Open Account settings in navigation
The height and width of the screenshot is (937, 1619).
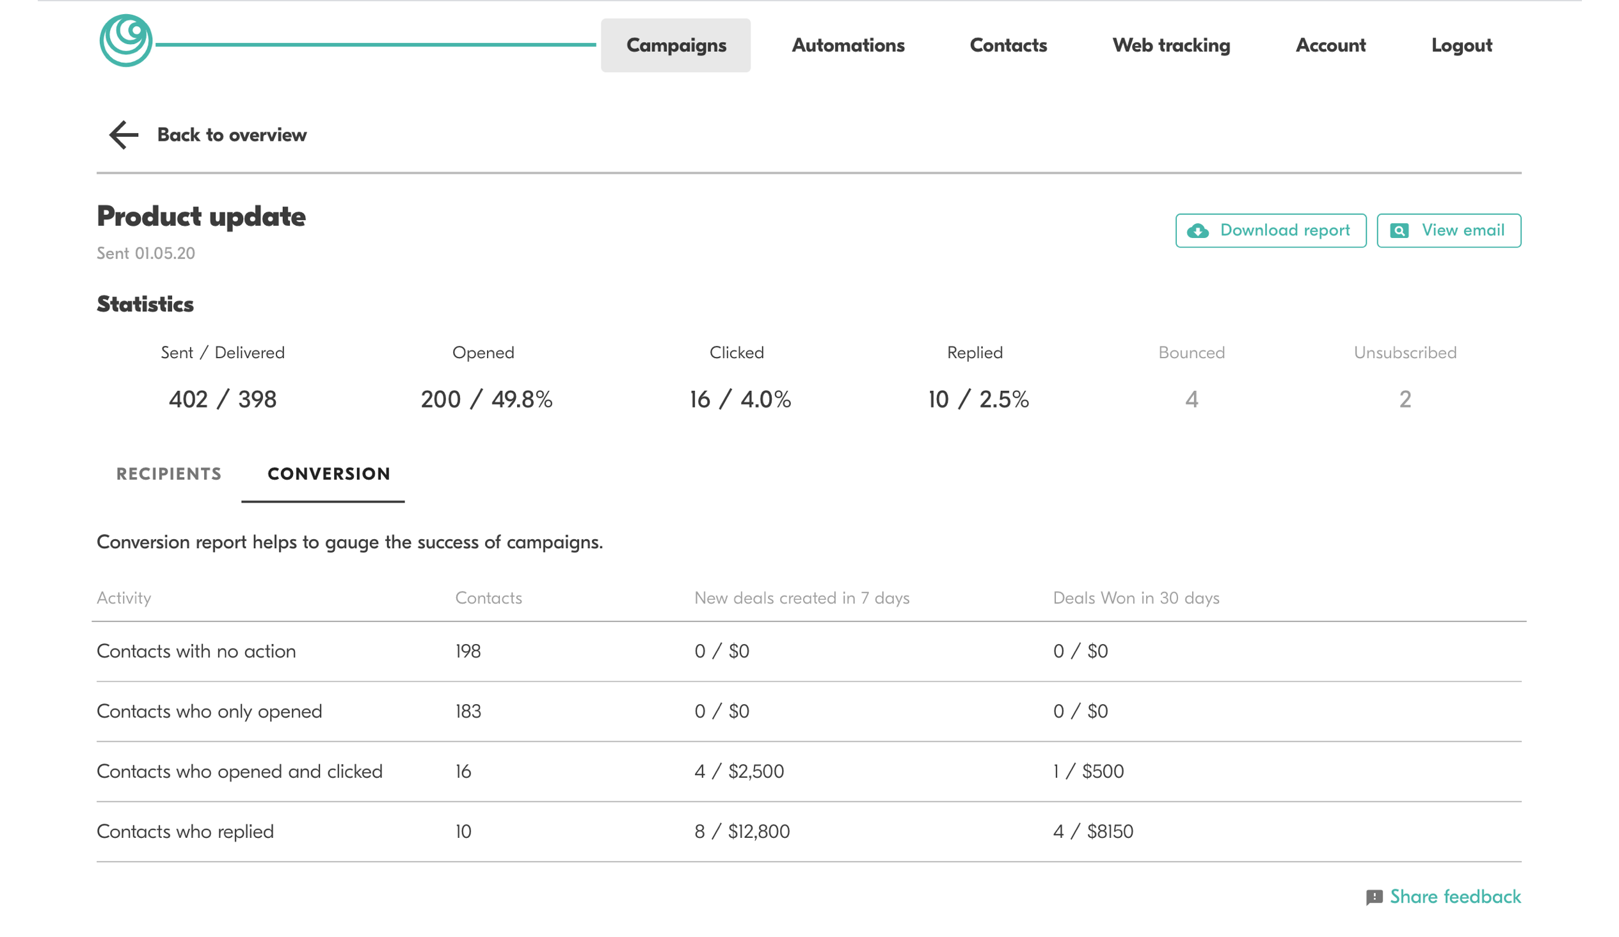[1330, 45]
